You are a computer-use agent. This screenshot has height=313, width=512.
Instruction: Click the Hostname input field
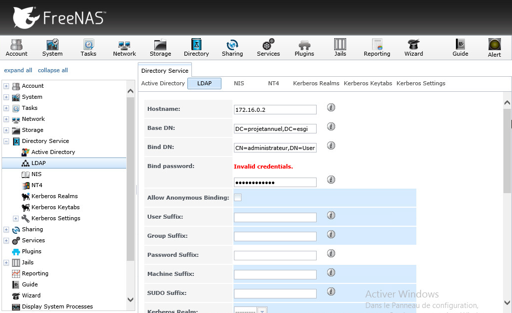coord(275,109)
